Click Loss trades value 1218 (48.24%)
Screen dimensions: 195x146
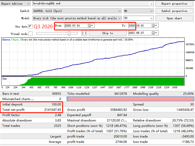point(183,131)
